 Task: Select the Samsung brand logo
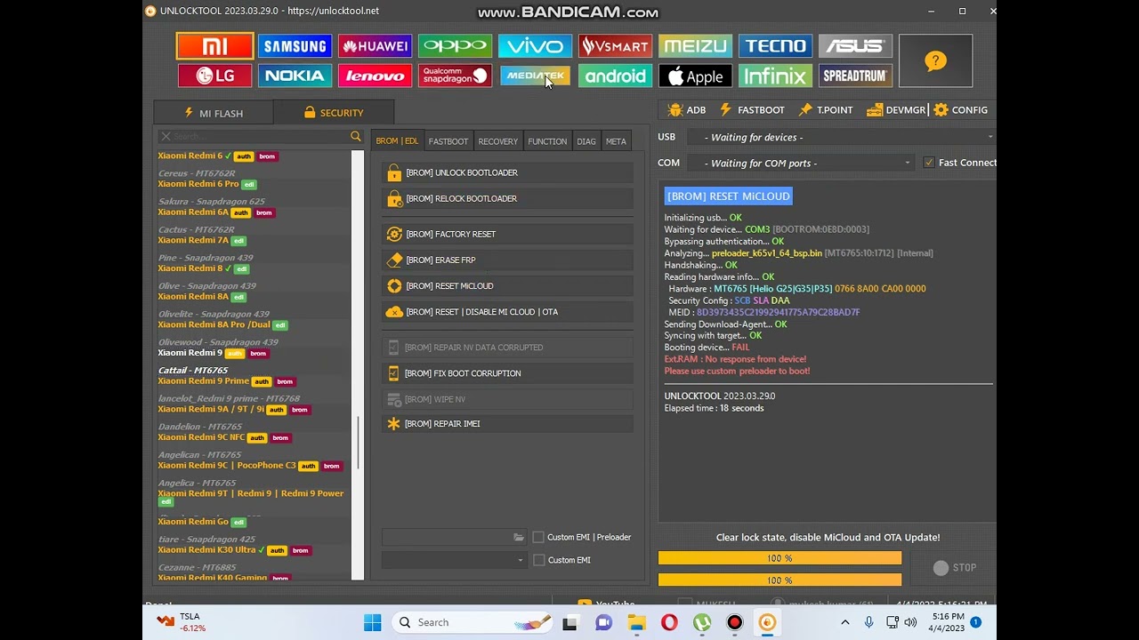click(295, 46)
